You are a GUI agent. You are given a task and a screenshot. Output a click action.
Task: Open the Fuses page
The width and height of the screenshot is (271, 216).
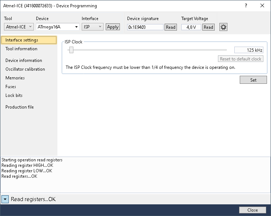click(11, 87)
